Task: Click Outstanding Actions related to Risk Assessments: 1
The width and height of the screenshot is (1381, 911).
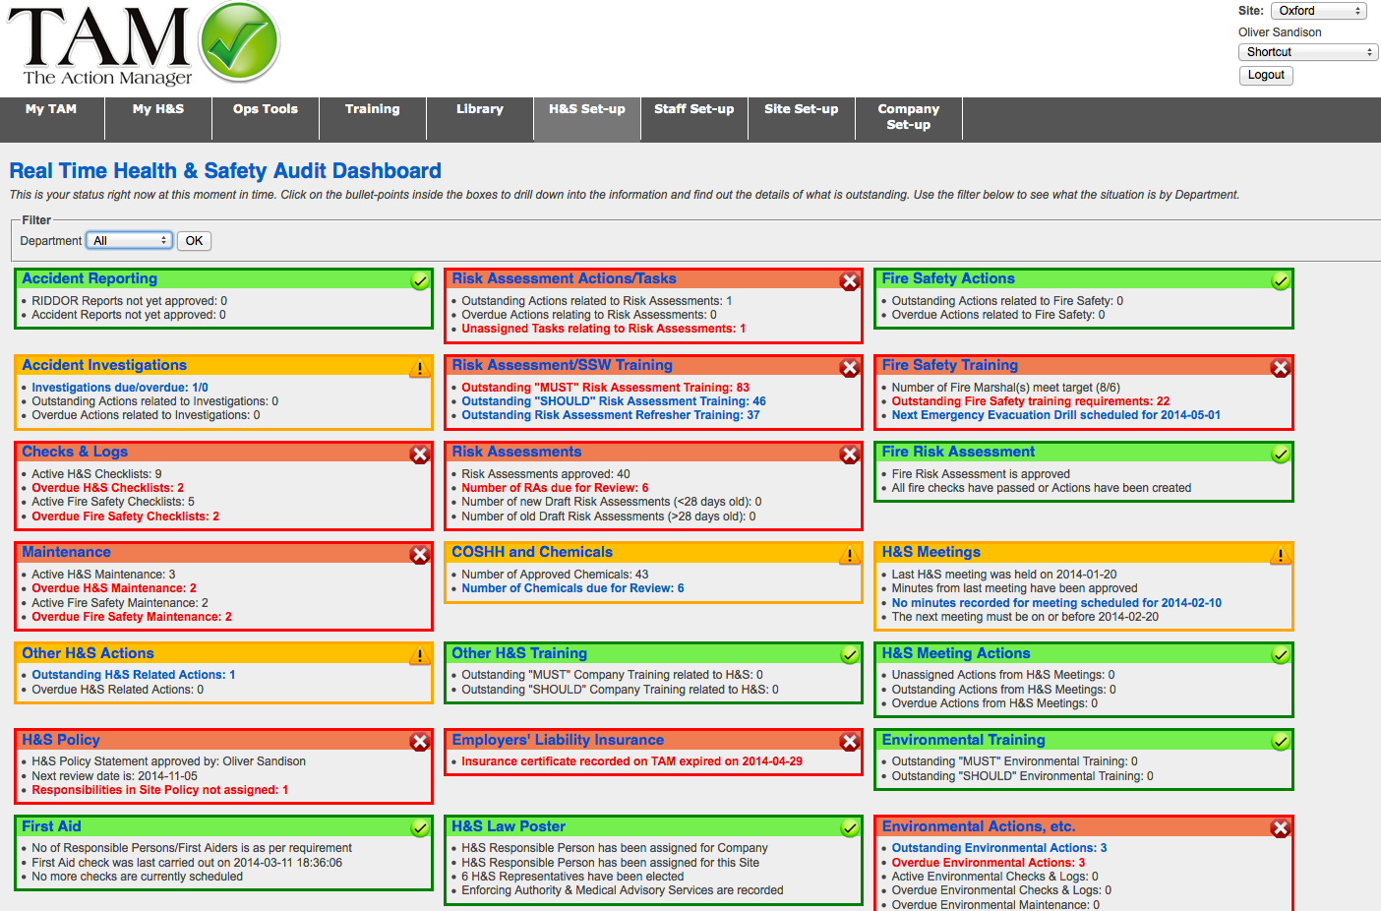Action: click(597, 301)
